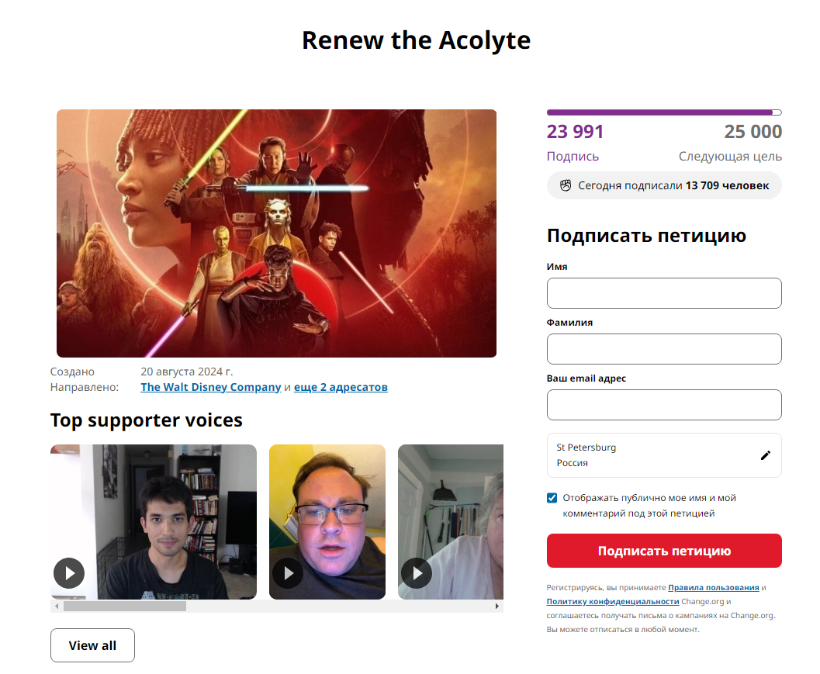Image resolution: width=820 pixels, height=674 pixels.
Task: Click the Имя first name field
Action: pos(664,293)
